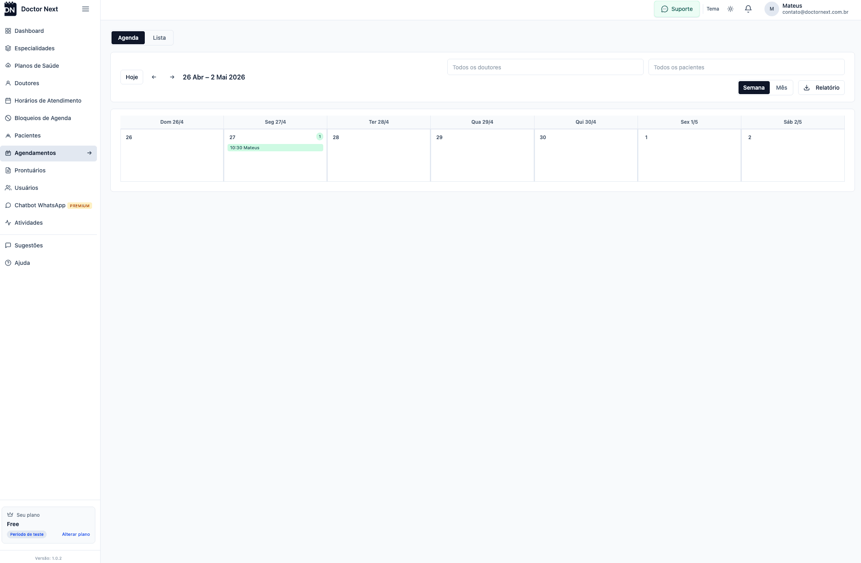Collapse sidebar with hamburger menu icon
This screenshot has height=563, width=861.
(86, 9)
